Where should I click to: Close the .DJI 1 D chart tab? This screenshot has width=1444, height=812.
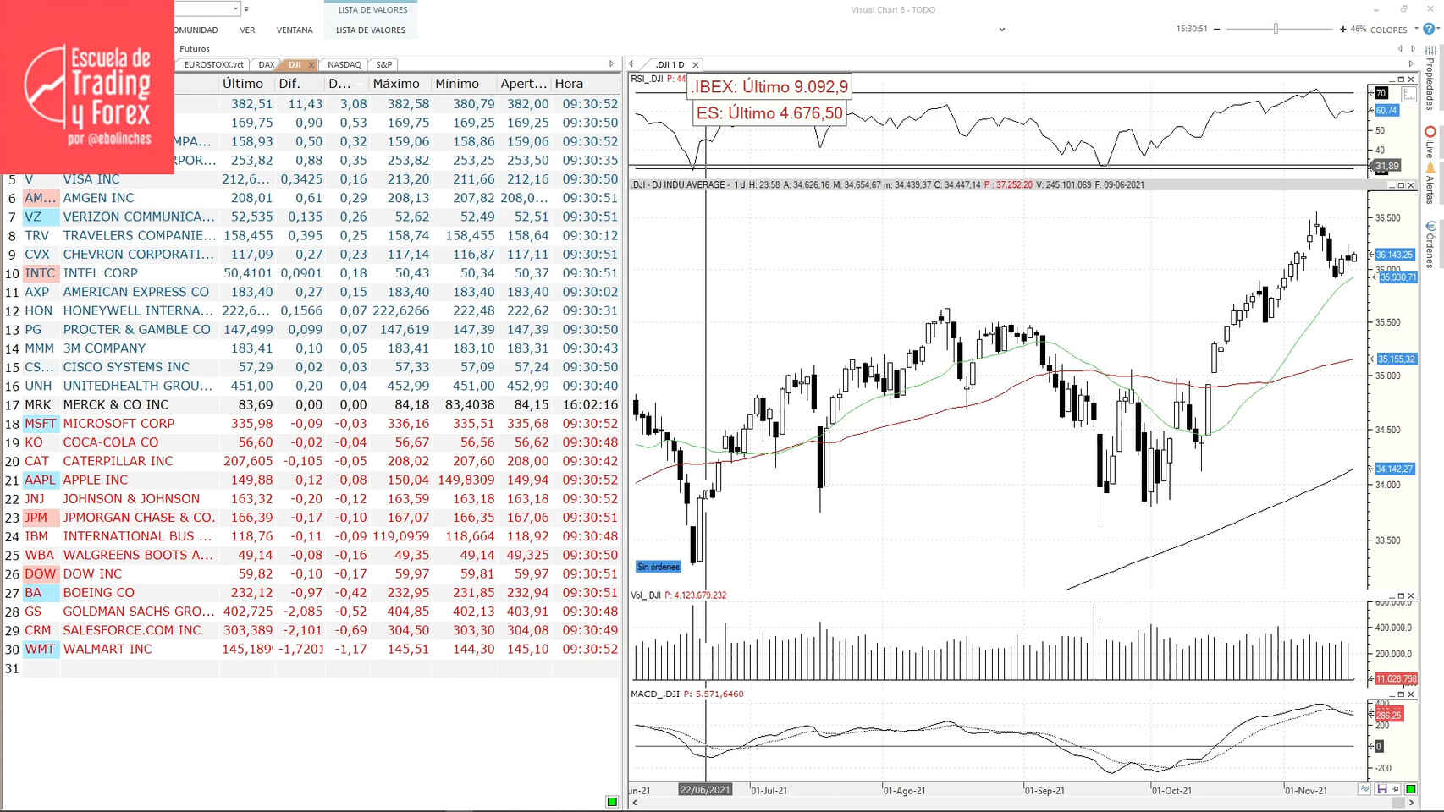[x=696, y=65]
